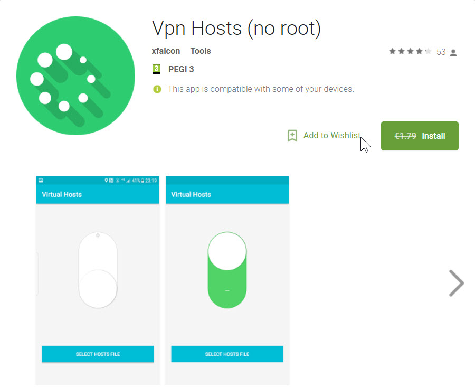475x387 pixels.
Task: Click the Add to Wishlist text
Action: (x=331, y=136)
